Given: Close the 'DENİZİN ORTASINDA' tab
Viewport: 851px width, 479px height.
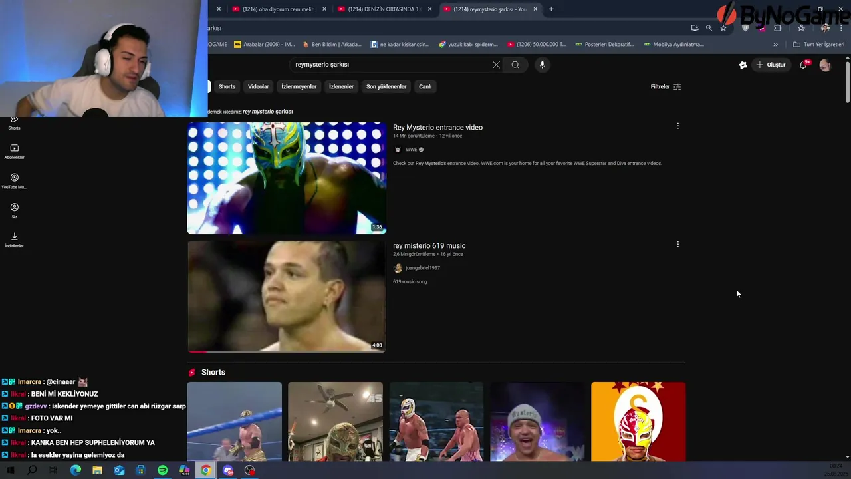Looking at the screenshot, I should 429,9.
